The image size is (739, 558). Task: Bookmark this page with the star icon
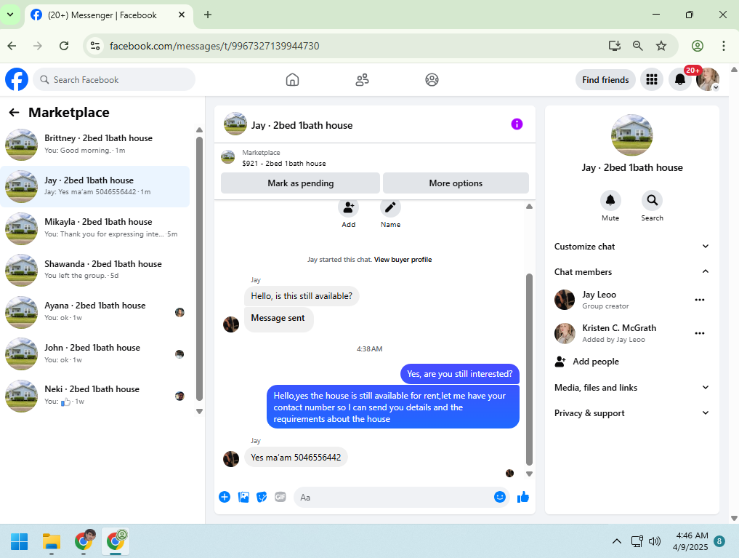pyautogui.click(x=661, y=46)
